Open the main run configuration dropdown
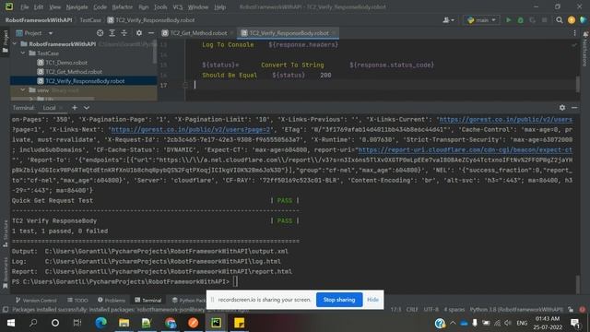Viewport: 590px width, 332px height. coord(481,20)
